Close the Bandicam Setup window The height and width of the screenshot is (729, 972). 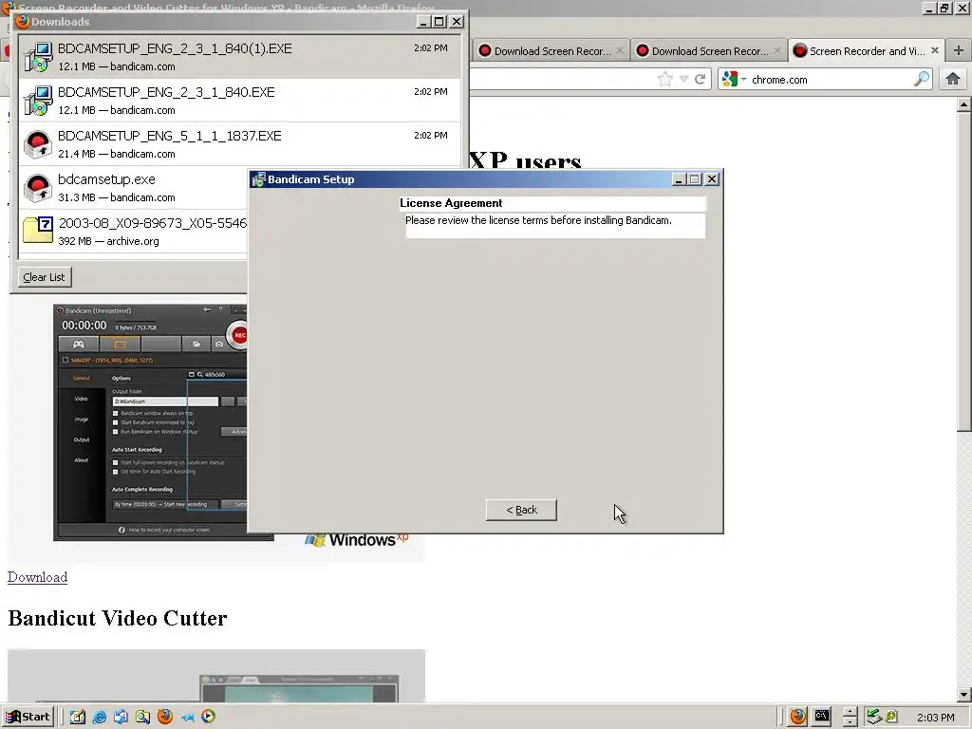(712, 179)
